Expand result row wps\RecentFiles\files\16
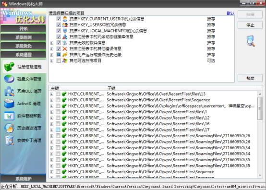Screen dimensions: 266x190 click(x=52, y=124)
